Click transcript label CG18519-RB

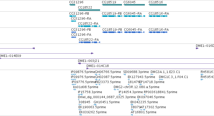112,14
